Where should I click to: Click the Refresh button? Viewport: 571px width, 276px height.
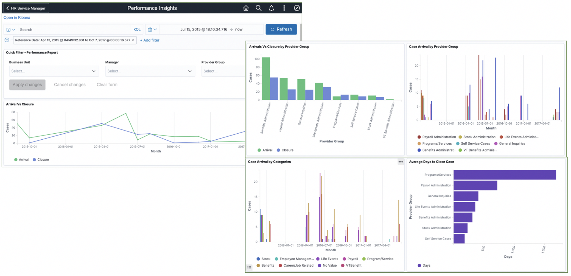tap(281, 29)
